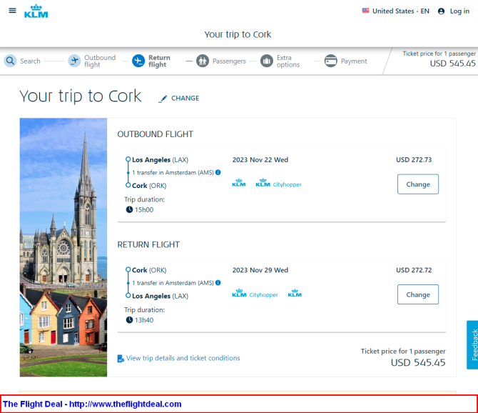Click the OUTBOUND FLIGHT heading
The width and height of the screenshot is (478, 413).
[155, 134]
